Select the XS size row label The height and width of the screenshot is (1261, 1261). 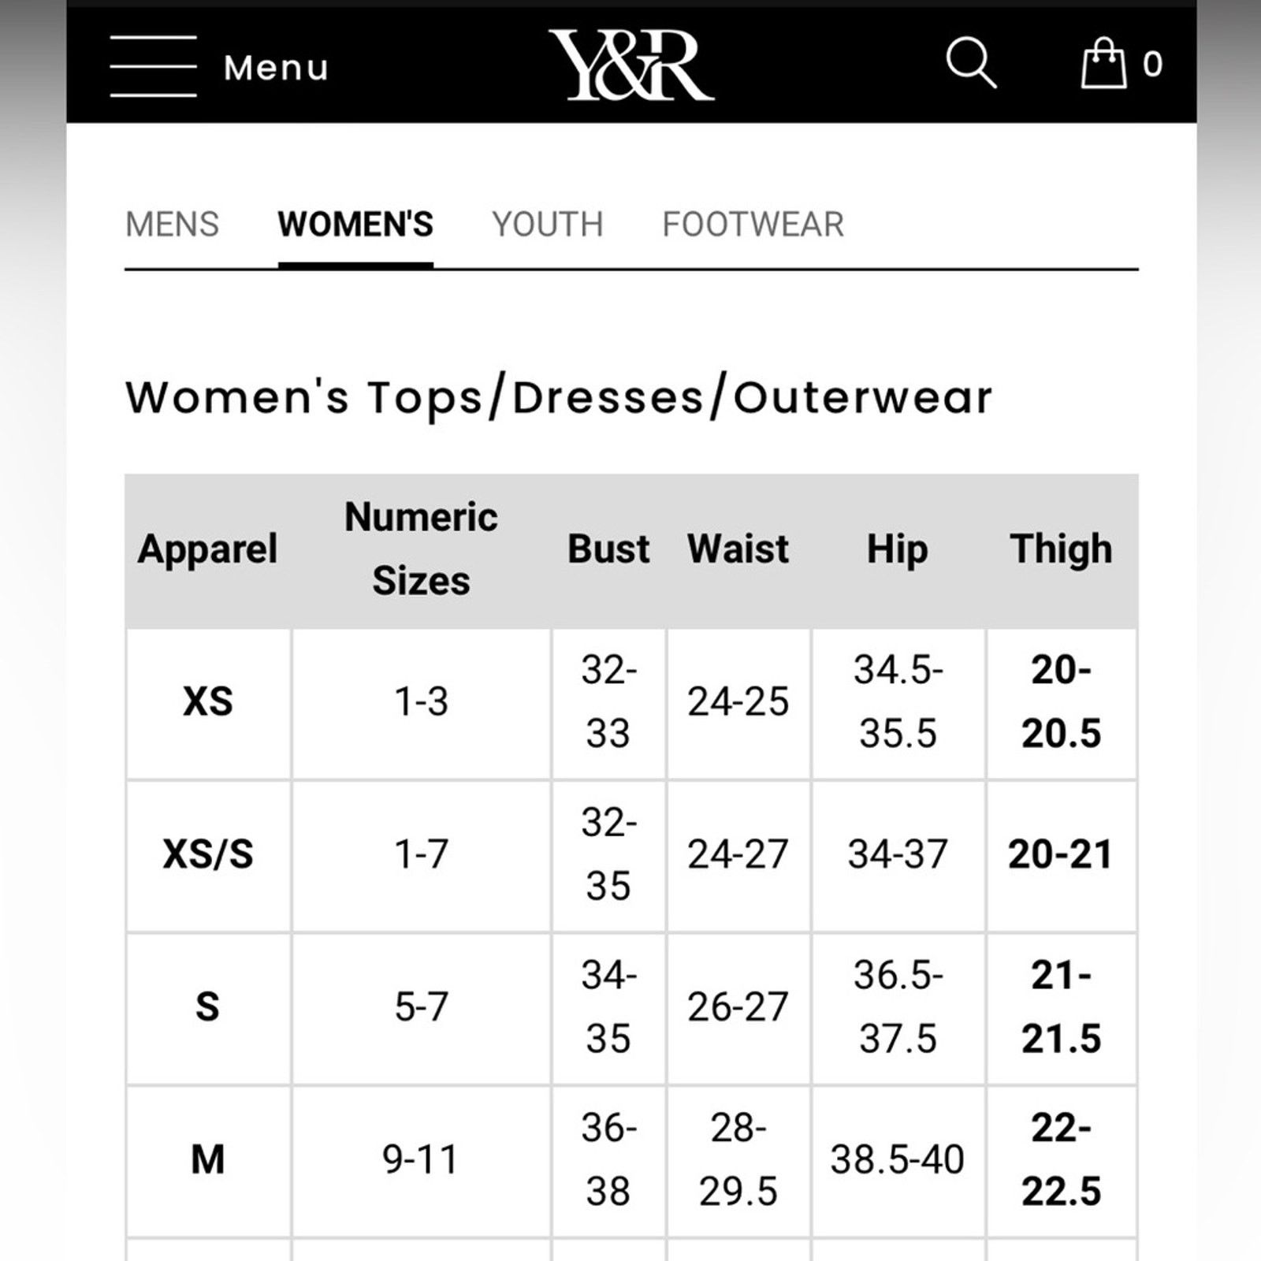click(x=208, y=701)
